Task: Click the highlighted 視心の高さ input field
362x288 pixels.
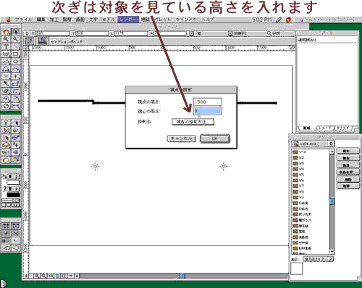Action: tap(207, 111)
